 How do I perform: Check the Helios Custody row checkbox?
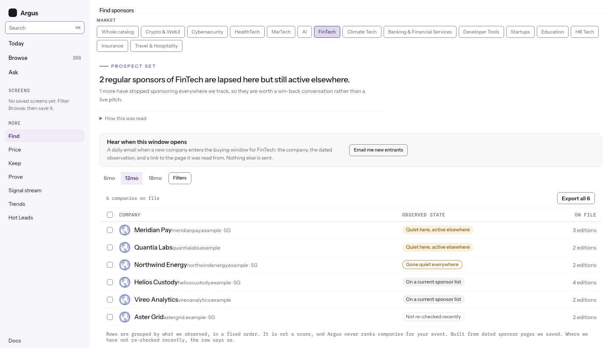coord(110,282)
